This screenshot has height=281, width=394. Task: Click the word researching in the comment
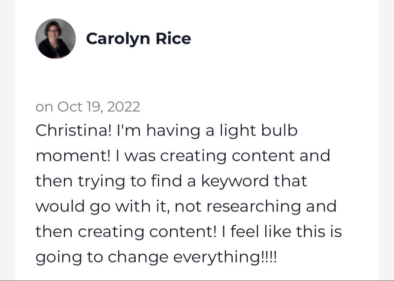(x=254, y=206)
